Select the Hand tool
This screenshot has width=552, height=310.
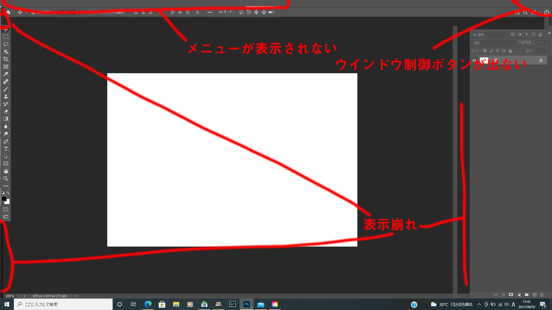tap(6, 171)
